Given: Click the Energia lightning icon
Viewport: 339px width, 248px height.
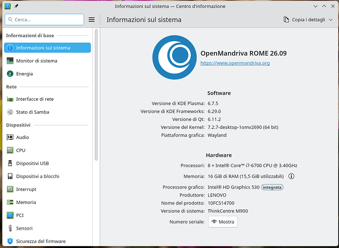Looking at the screenshot, I should (x=10, y=74).
